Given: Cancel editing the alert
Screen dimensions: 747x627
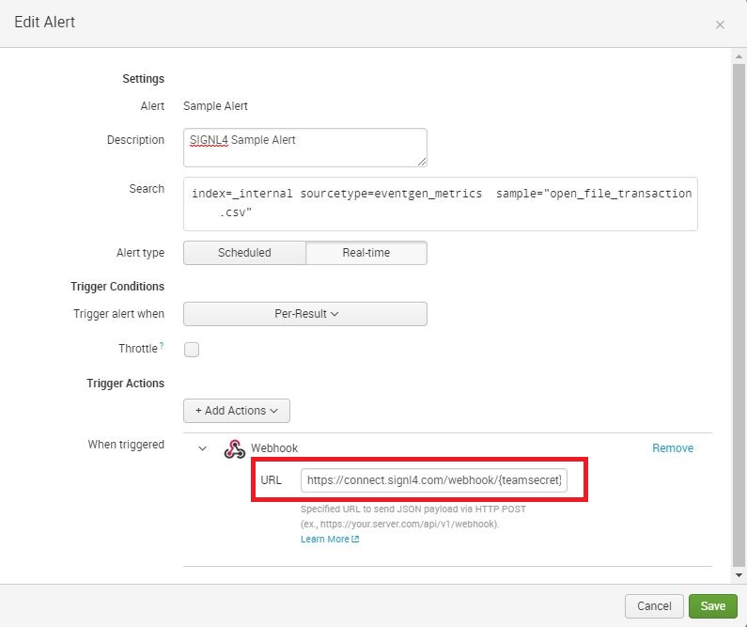Looking at the screenshot, I should tap(654, 606).
